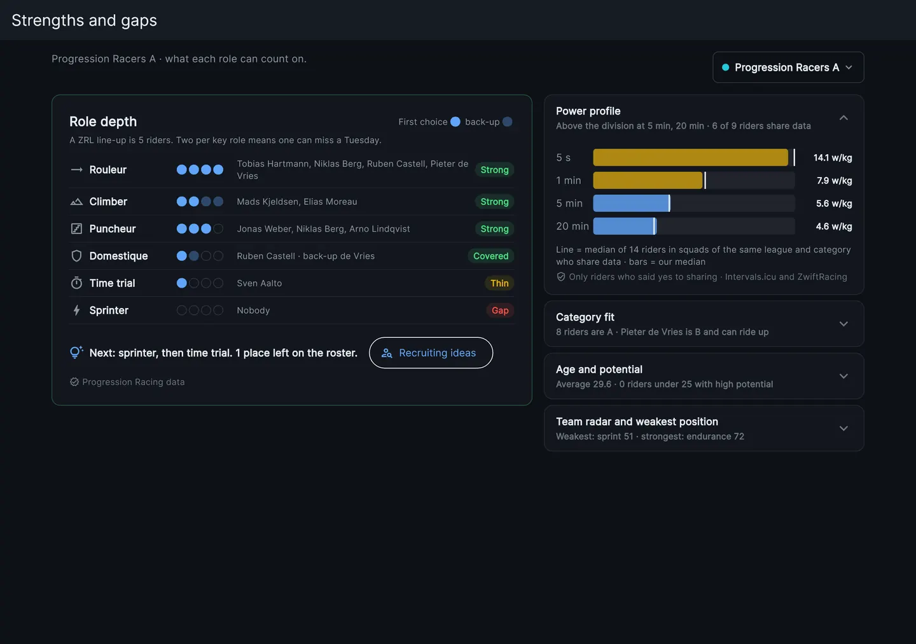
Task: Click the Climber mountain icon
Action: tap(76, 202)
